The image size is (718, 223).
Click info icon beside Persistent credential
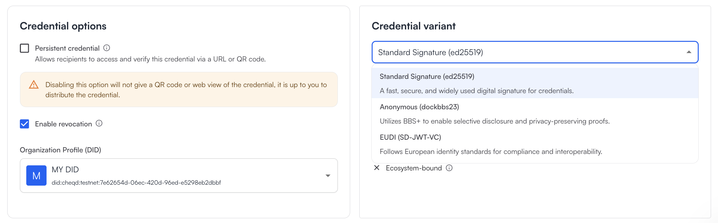click(x=107, y=48)
